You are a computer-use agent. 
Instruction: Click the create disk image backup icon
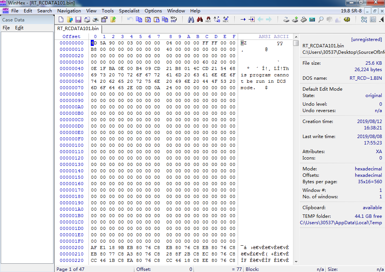87,20
